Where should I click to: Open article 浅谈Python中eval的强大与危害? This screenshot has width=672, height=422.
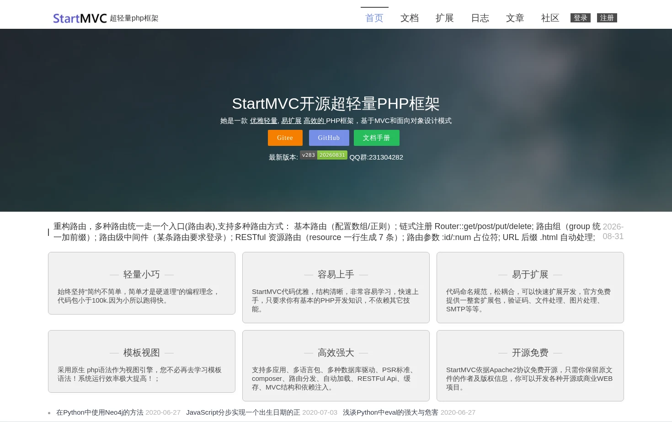(390, 412)
